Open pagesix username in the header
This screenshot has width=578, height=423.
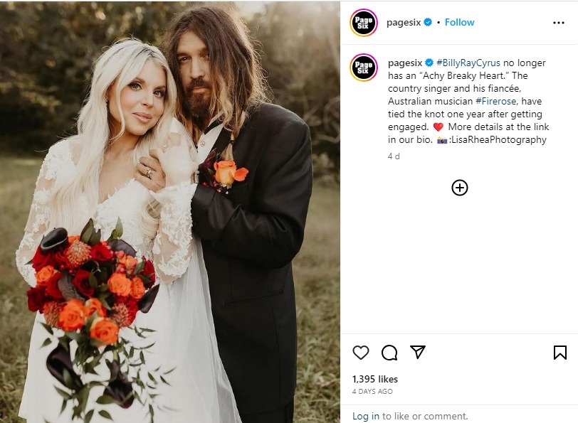coord(404,23)
